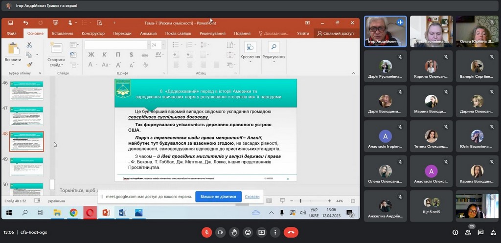The image size is (501, 243).
Task: Click the Більше не ділитися button
Action: coord(218,197)
